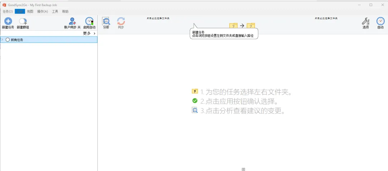This screenshot has height=171, width=388.
Task: Open the highlighted menu next to 任务(J)
Action: tap(20, 11)
